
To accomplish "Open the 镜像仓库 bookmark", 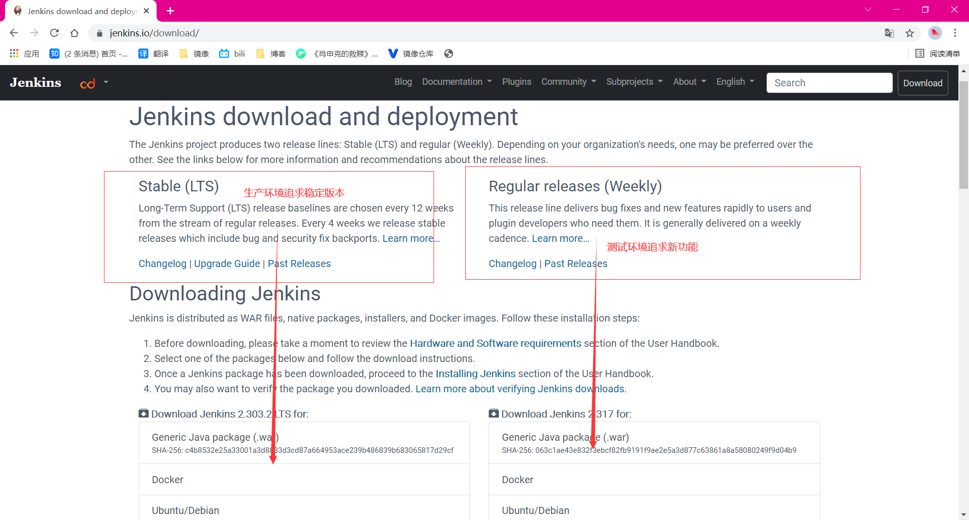I will (411, 54).
